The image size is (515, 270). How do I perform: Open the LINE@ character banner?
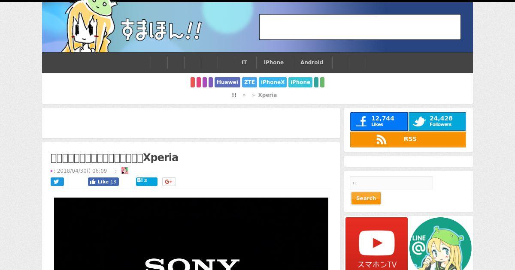(x=440, y=243)
